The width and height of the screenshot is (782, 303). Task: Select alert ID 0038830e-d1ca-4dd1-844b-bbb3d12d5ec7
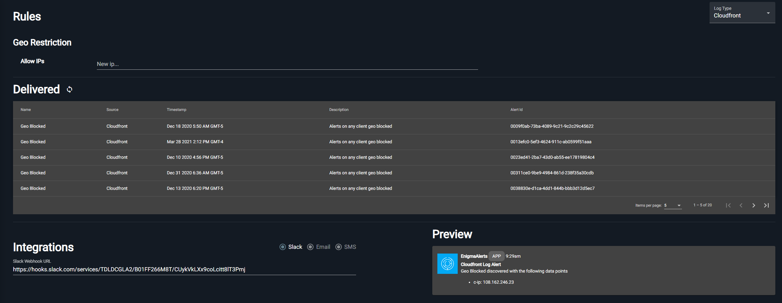tap(552, 188)
